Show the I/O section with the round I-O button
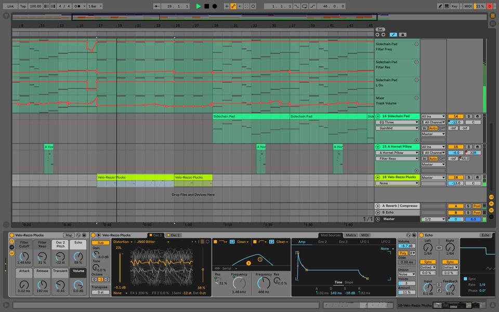 pos(491,197)
